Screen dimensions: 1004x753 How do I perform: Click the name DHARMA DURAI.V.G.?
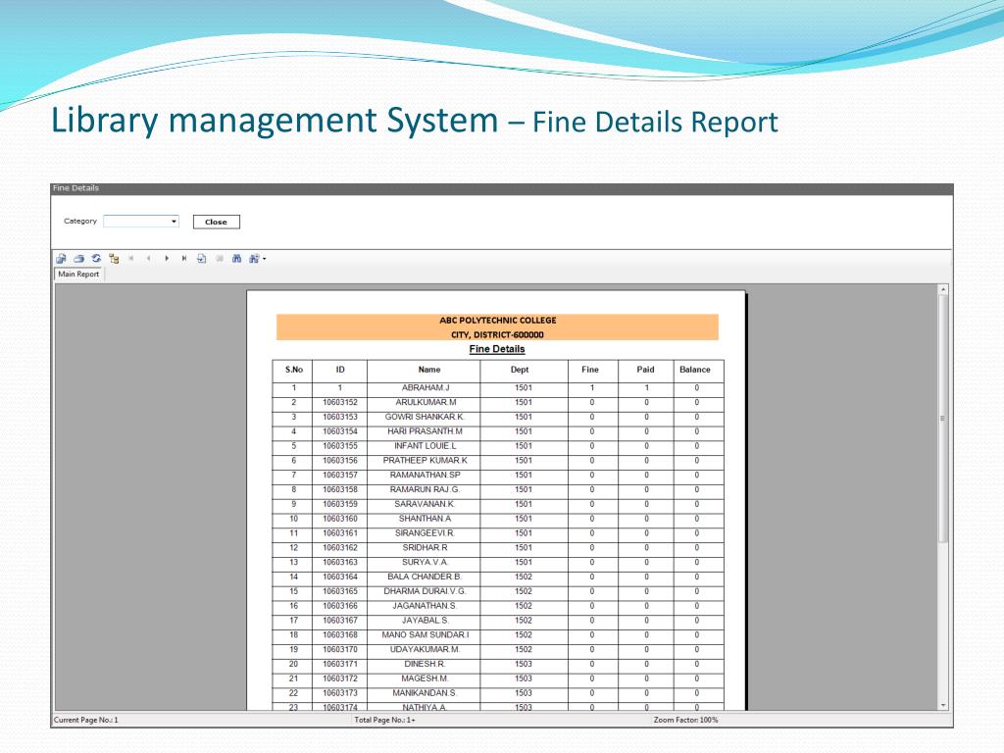pos(426,591)
